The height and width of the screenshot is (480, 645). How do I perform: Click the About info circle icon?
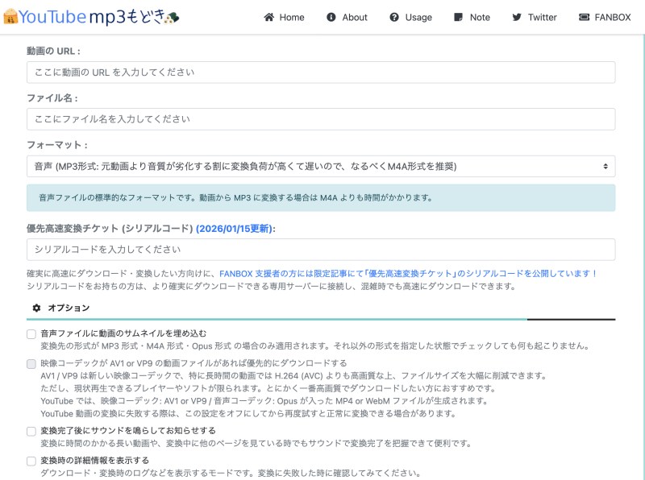[x=331, y=17]
